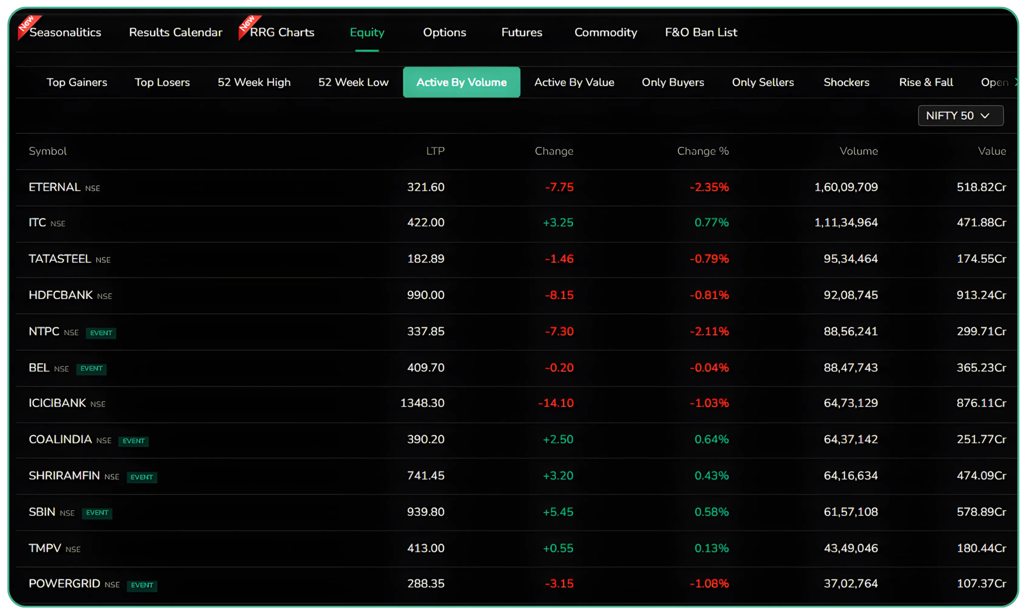Open the ITC stock symbol
Viewport: 1027px width, 609px height.
point(37,222)
